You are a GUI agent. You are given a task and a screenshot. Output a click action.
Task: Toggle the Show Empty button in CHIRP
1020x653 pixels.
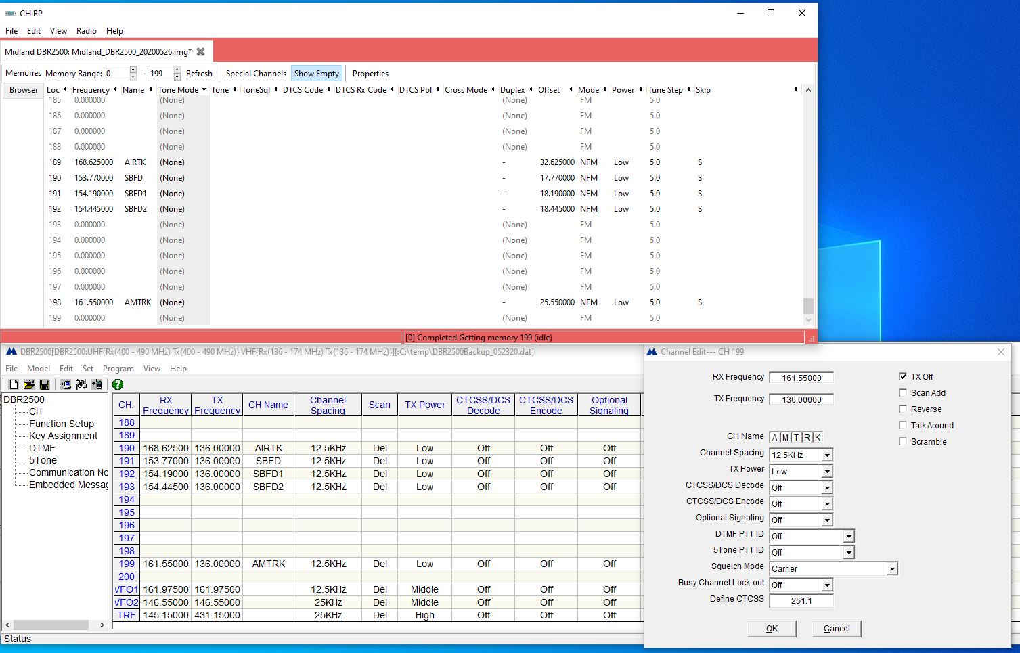click(x=317, y=74)
